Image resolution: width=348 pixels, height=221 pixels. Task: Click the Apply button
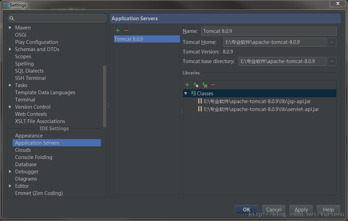(301, 210)
